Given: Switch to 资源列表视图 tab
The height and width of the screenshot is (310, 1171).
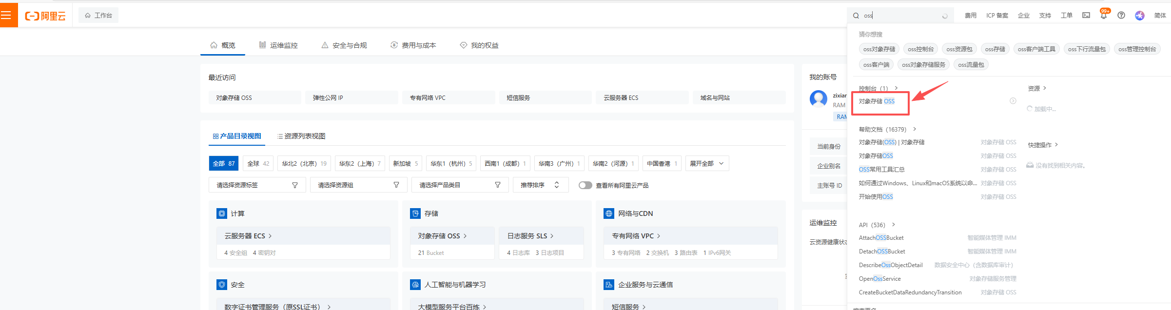Looking at the screenshot, I should coord(301,136).
